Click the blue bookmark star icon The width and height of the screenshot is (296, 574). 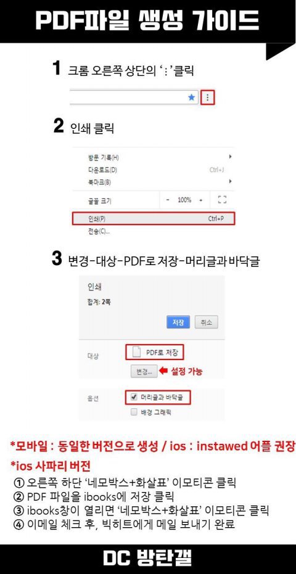pyautogui.click(x=191, y=98)
